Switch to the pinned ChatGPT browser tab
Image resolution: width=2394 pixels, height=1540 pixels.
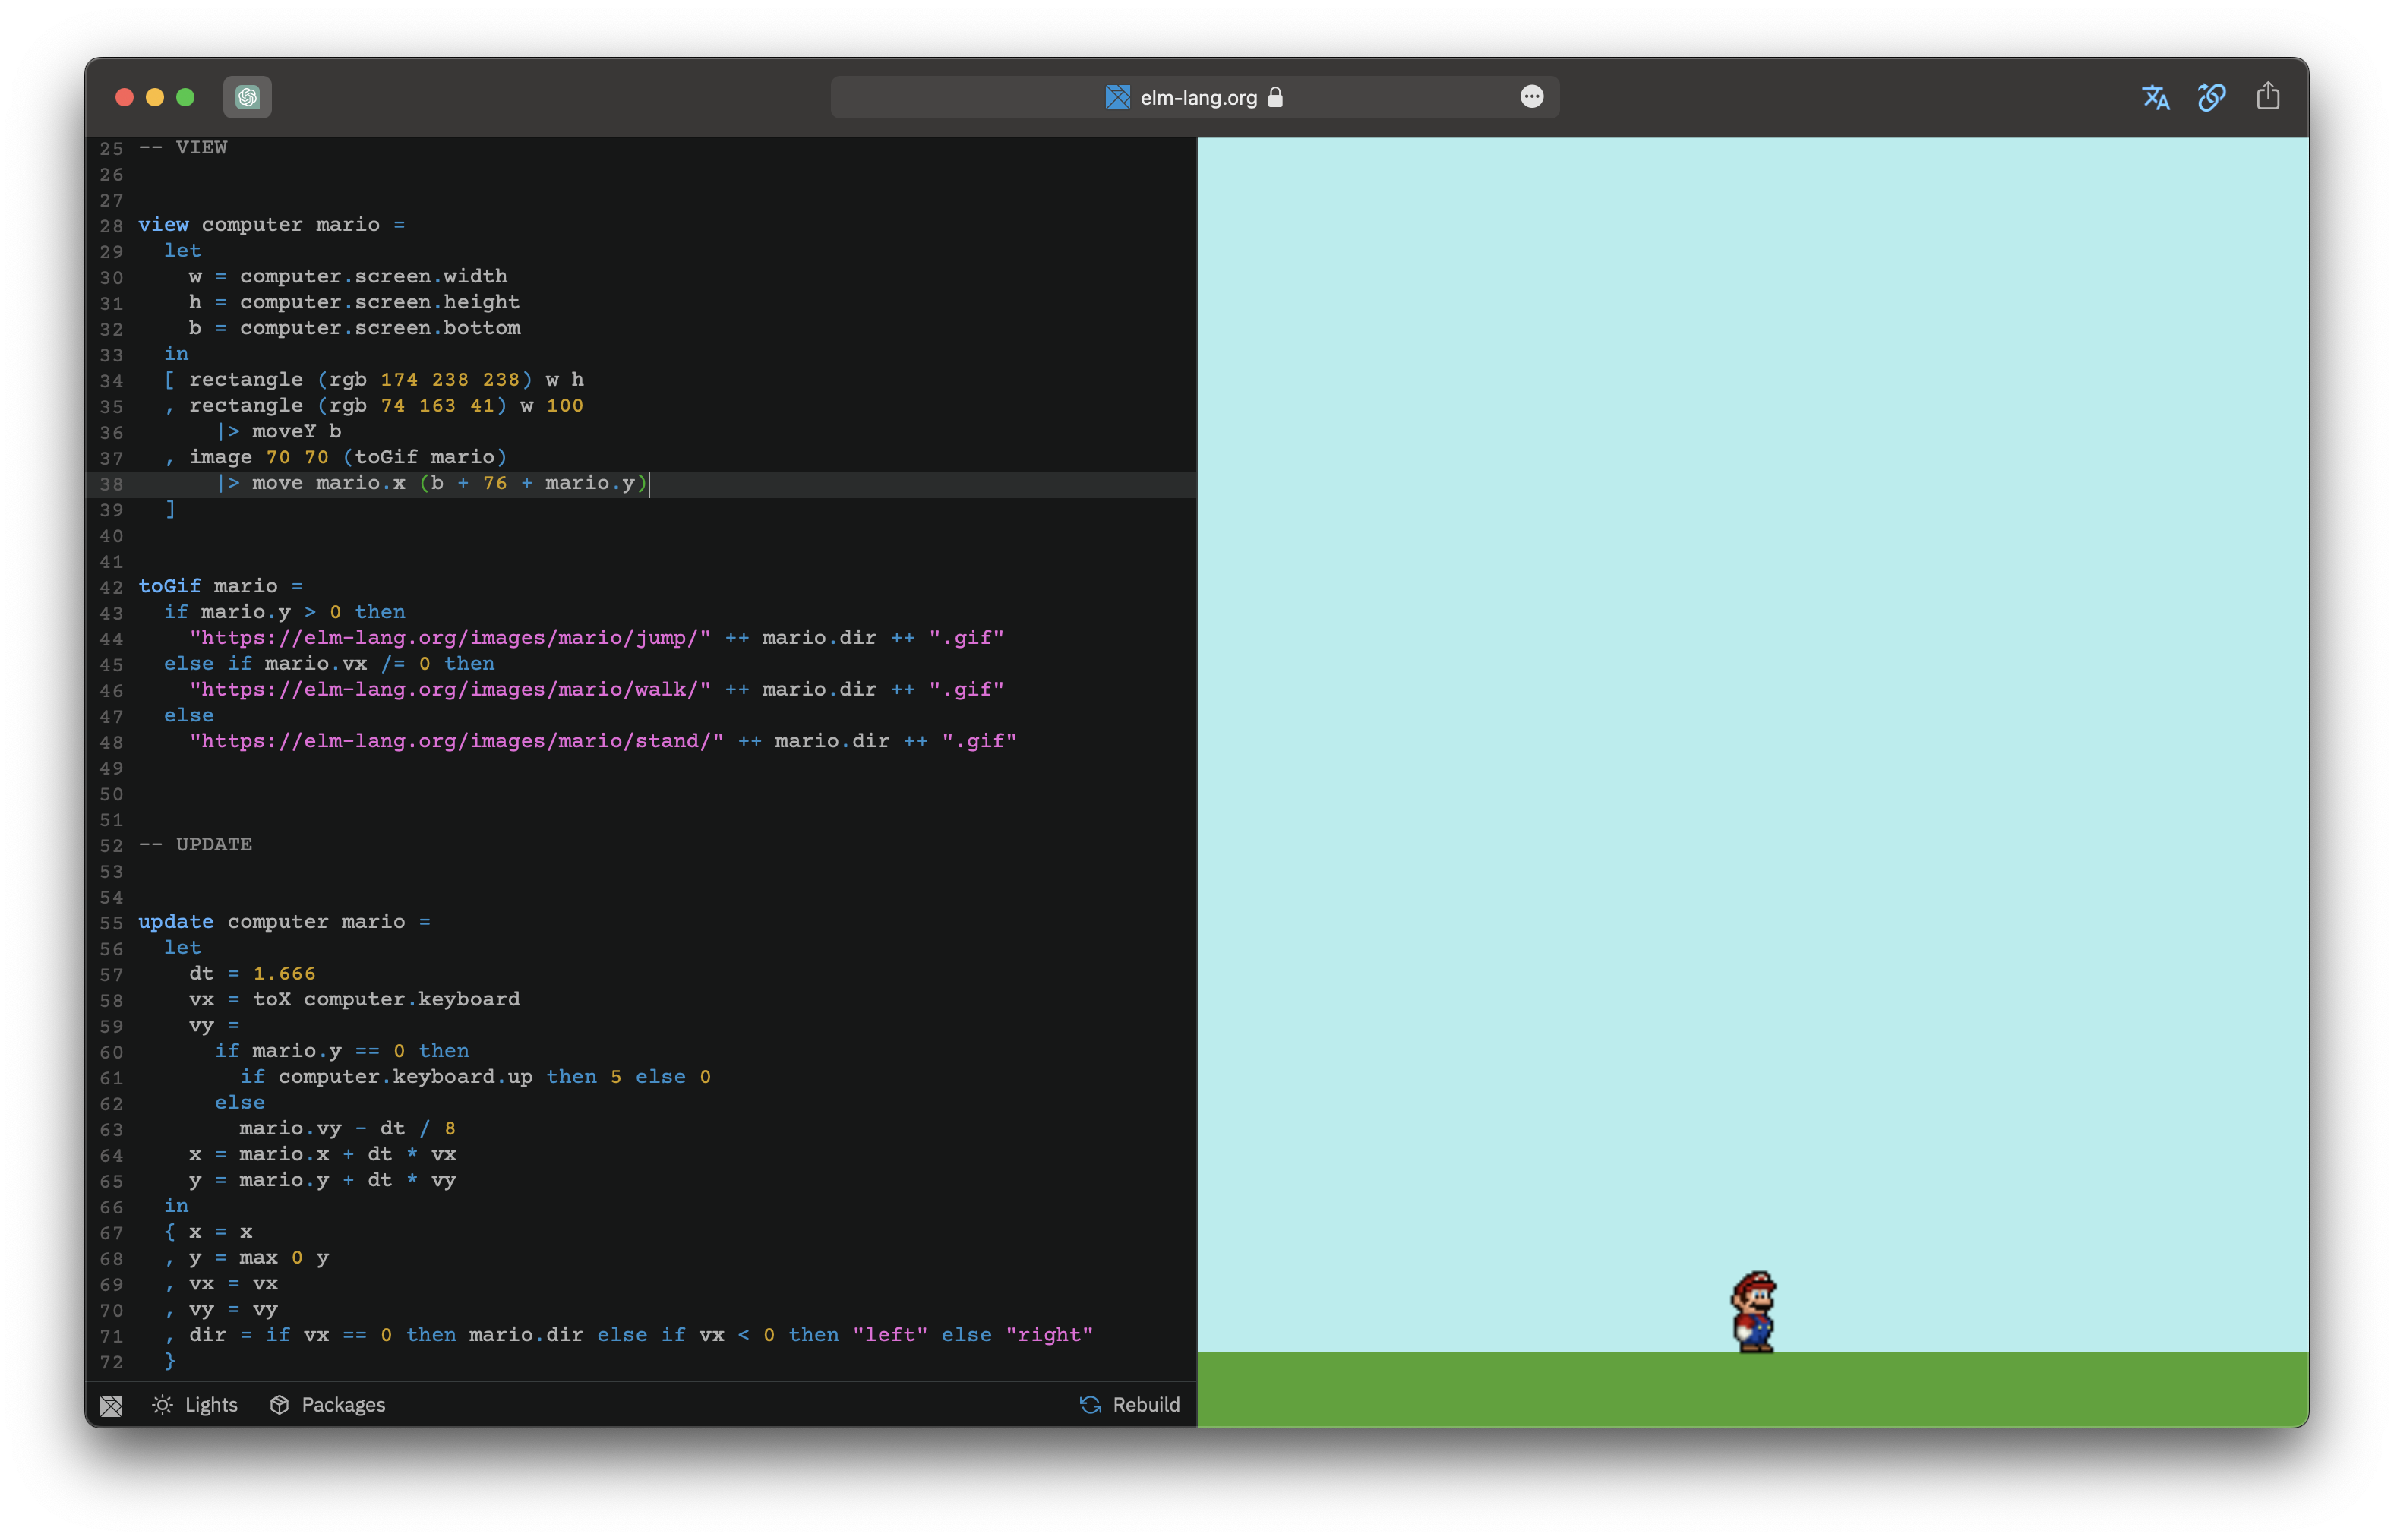pos(247,97)
